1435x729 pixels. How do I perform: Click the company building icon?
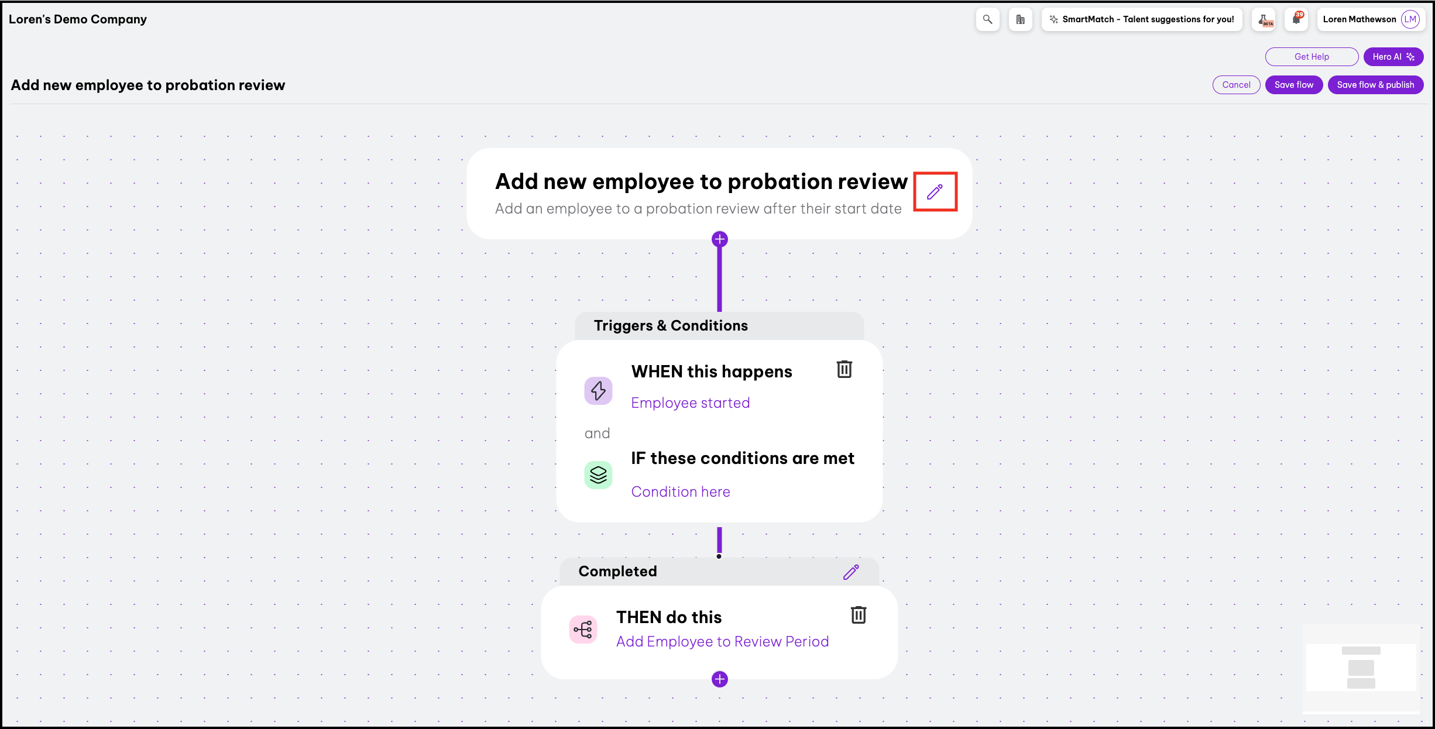pyautogui.click(x=1020, y=19)
